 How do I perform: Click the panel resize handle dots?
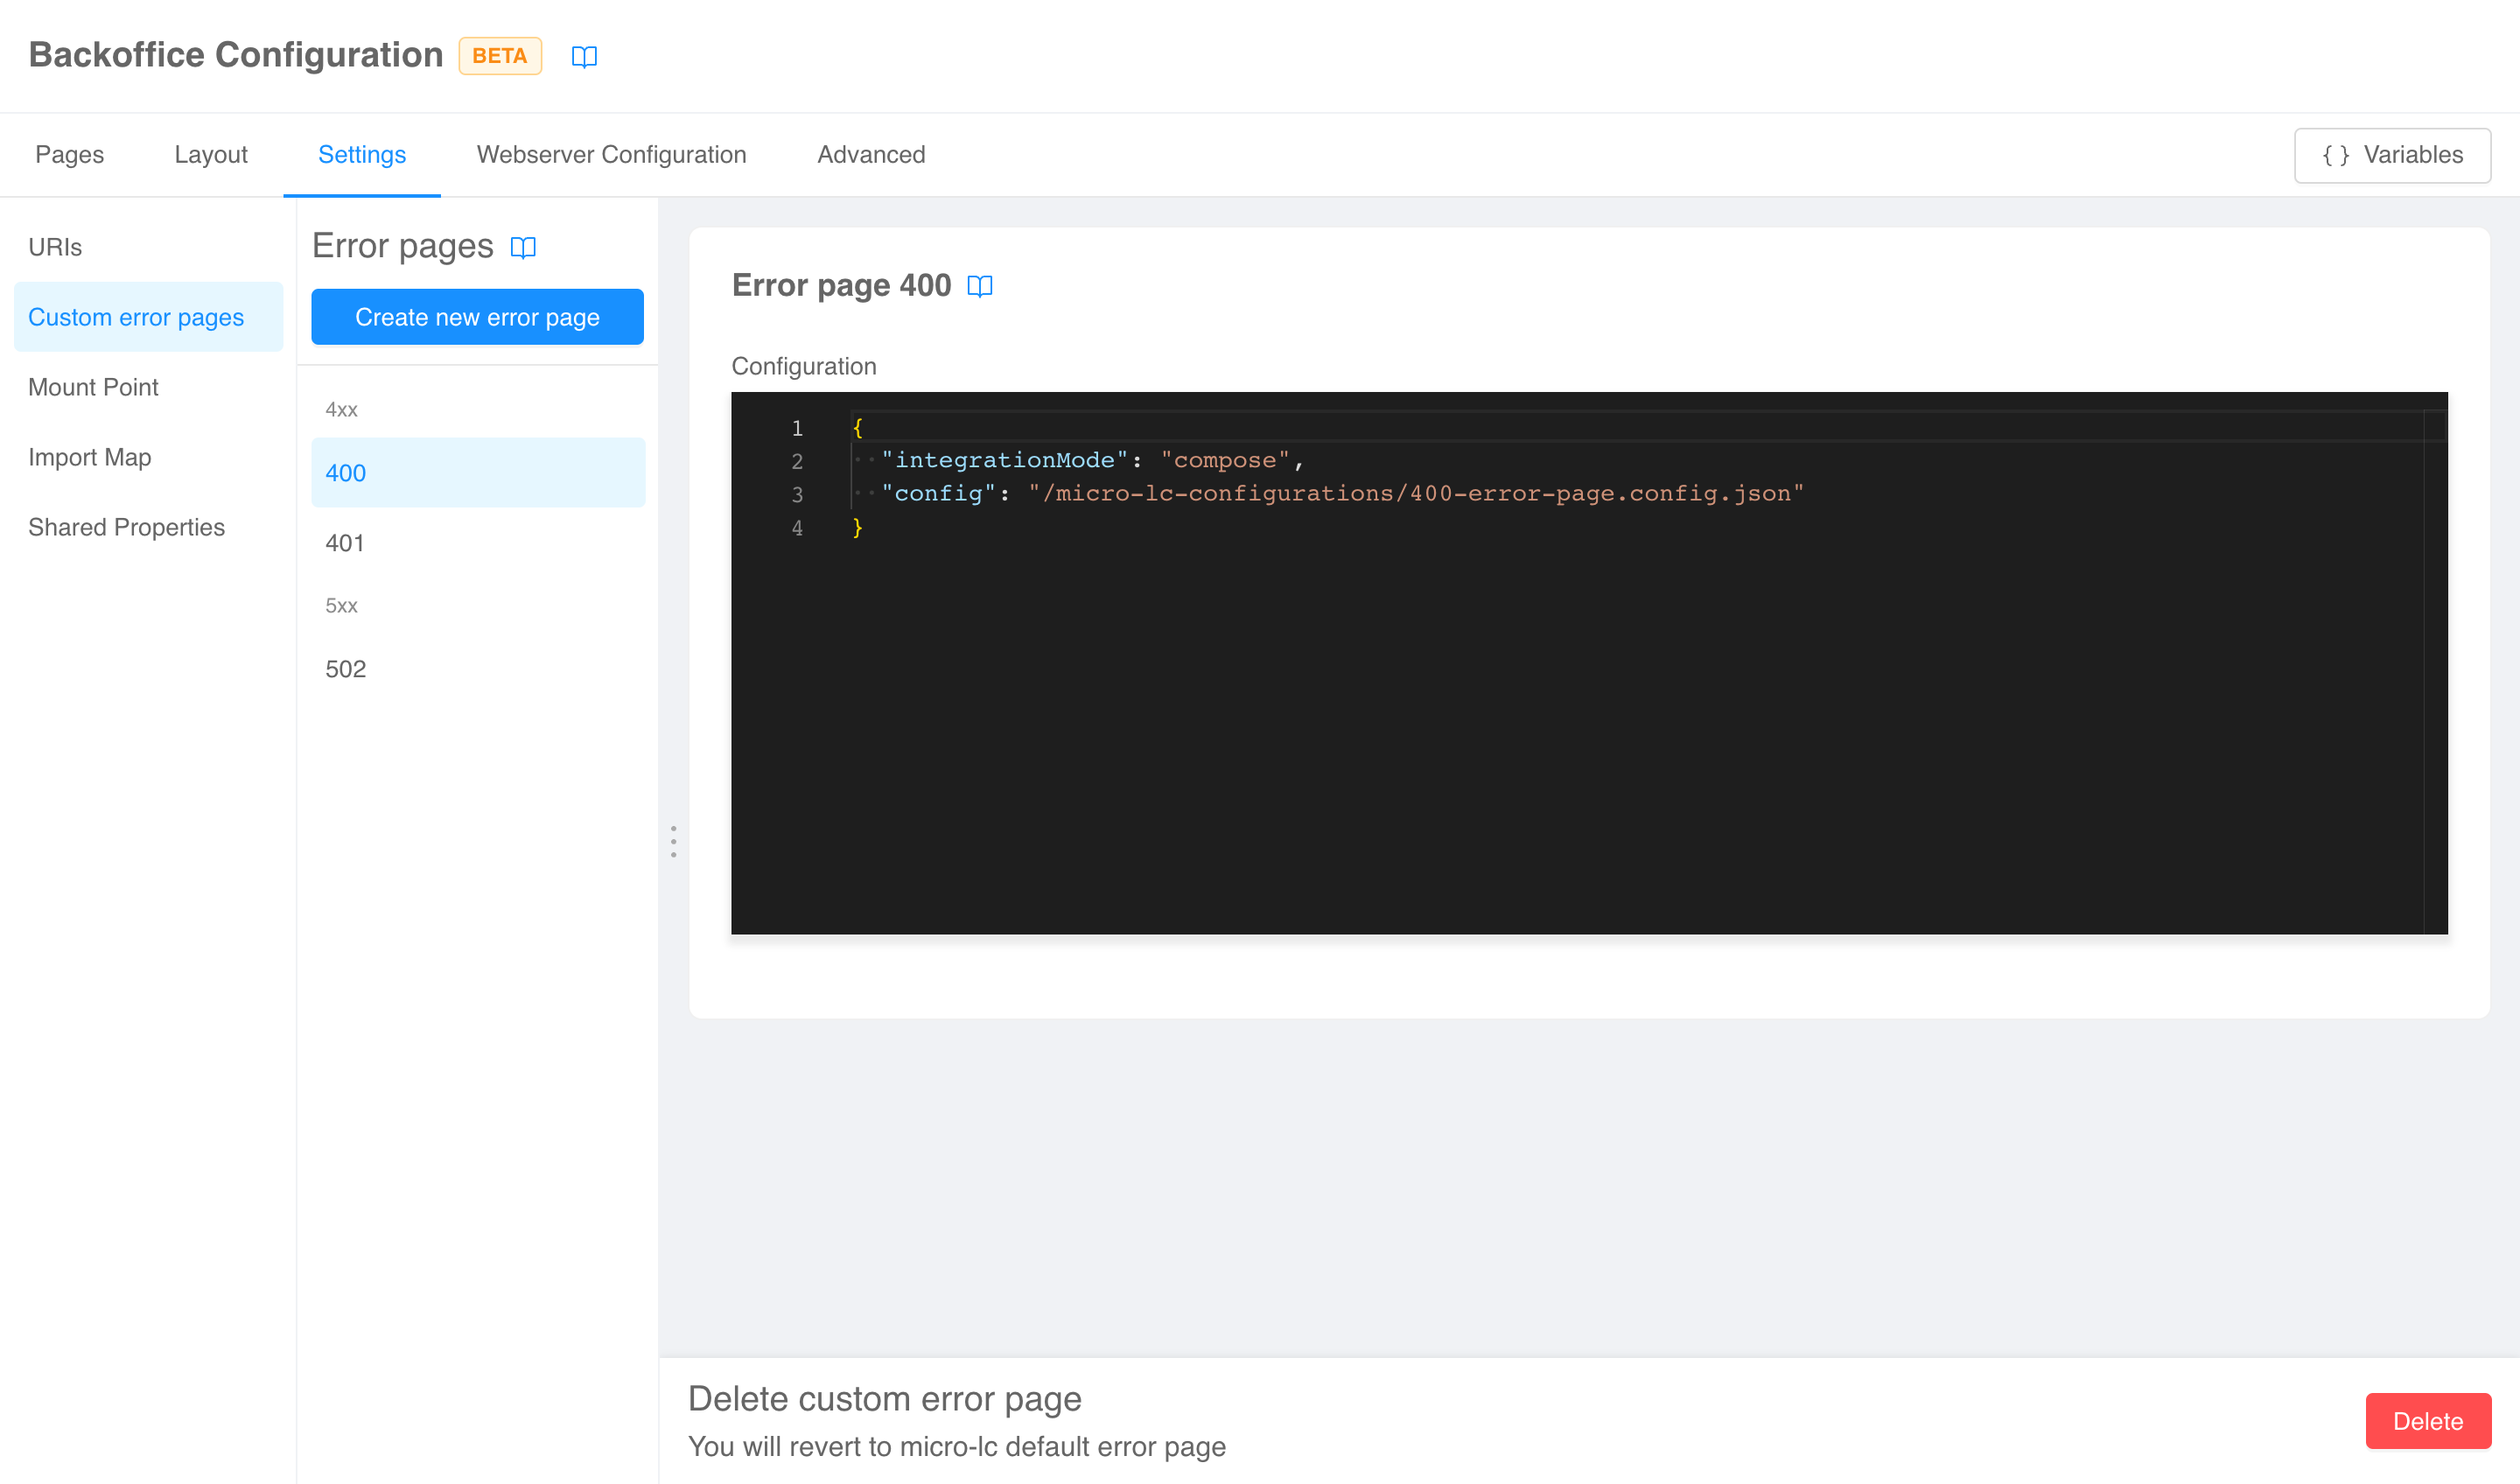click(673, 841)
